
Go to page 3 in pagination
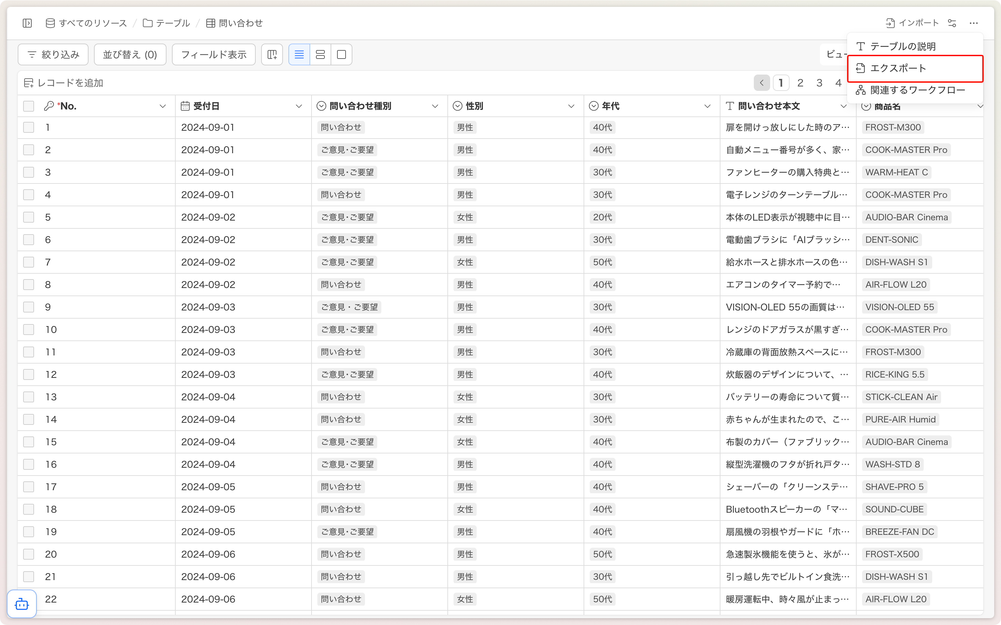point(819,83)
